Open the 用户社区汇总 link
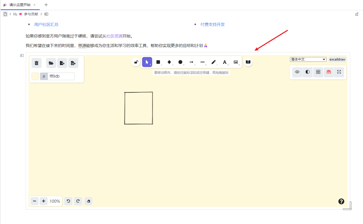 [46, 24]
